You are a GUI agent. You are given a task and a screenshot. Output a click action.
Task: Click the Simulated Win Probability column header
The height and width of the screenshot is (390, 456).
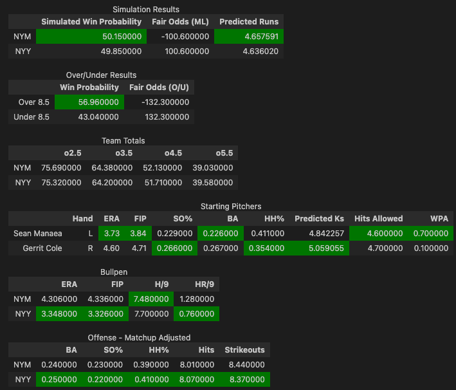[91, 21]
